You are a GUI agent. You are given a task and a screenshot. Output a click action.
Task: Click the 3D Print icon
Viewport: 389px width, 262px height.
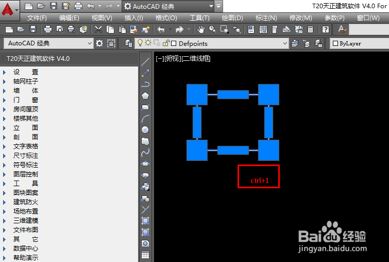coord(83,29)
